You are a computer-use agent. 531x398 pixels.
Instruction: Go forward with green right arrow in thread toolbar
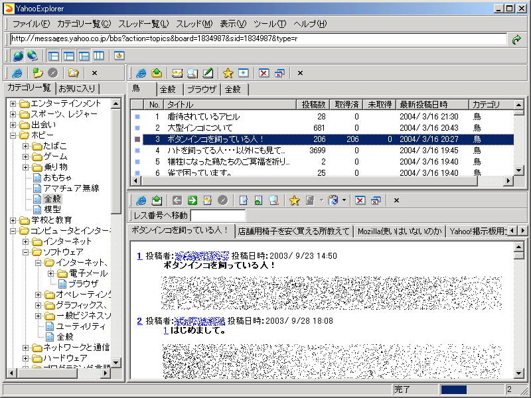192,200
